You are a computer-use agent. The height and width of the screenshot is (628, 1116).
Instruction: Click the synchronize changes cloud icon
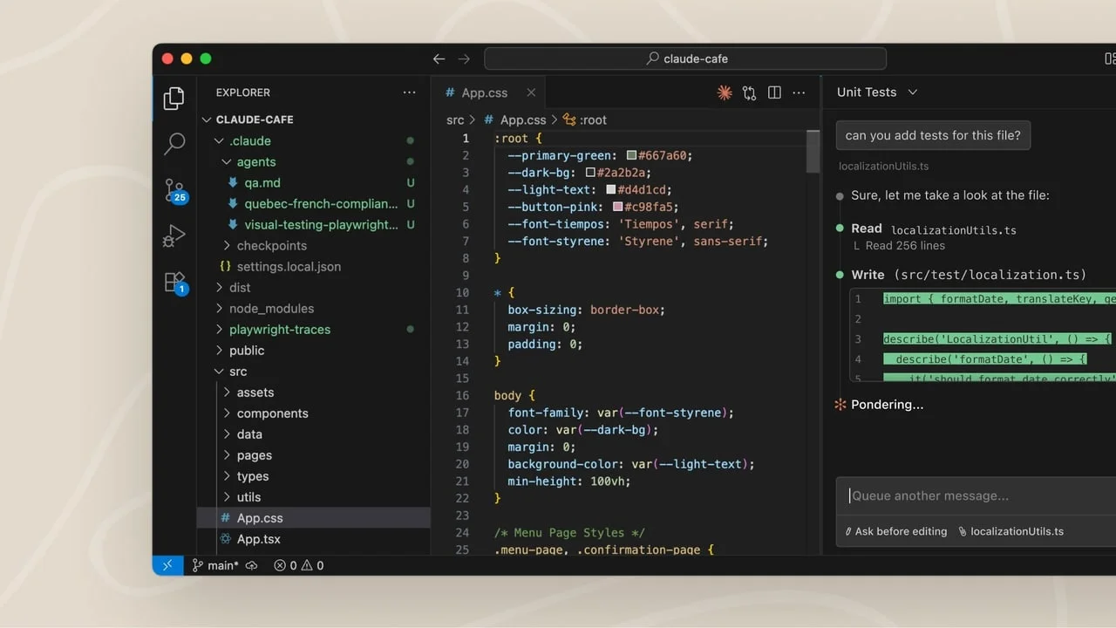point(251,565)
